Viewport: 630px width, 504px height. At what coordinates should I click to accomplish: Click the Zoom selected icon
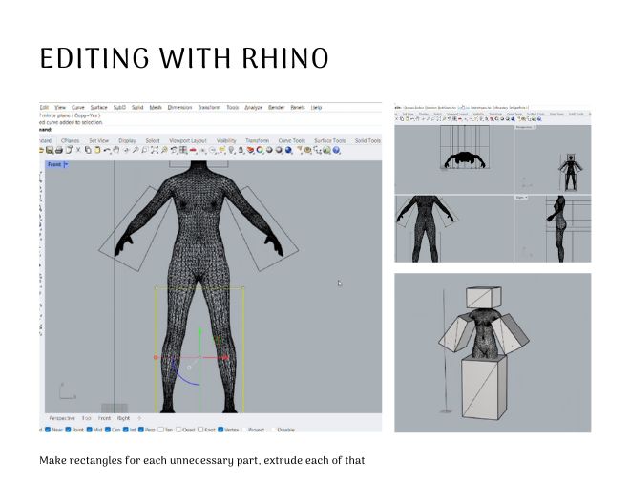coord(164,150)
